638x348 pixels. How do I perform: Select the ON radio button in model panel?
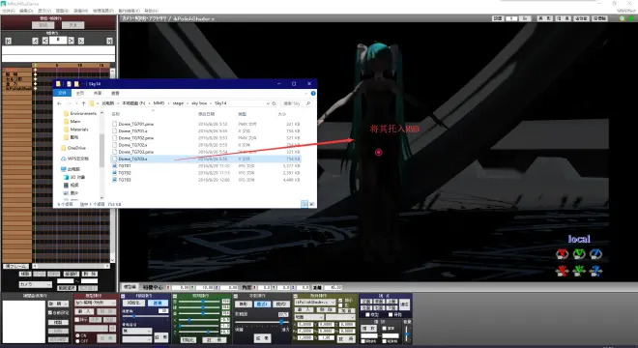click(x=77, y=335)
